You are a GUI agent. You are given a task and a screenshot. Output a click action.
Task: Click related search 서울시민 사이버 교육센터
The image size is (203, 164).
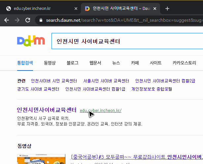(106, 81)
